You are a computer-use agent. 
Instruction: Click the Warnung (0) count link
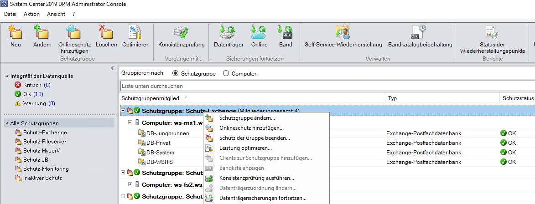(x=52, y=103)
